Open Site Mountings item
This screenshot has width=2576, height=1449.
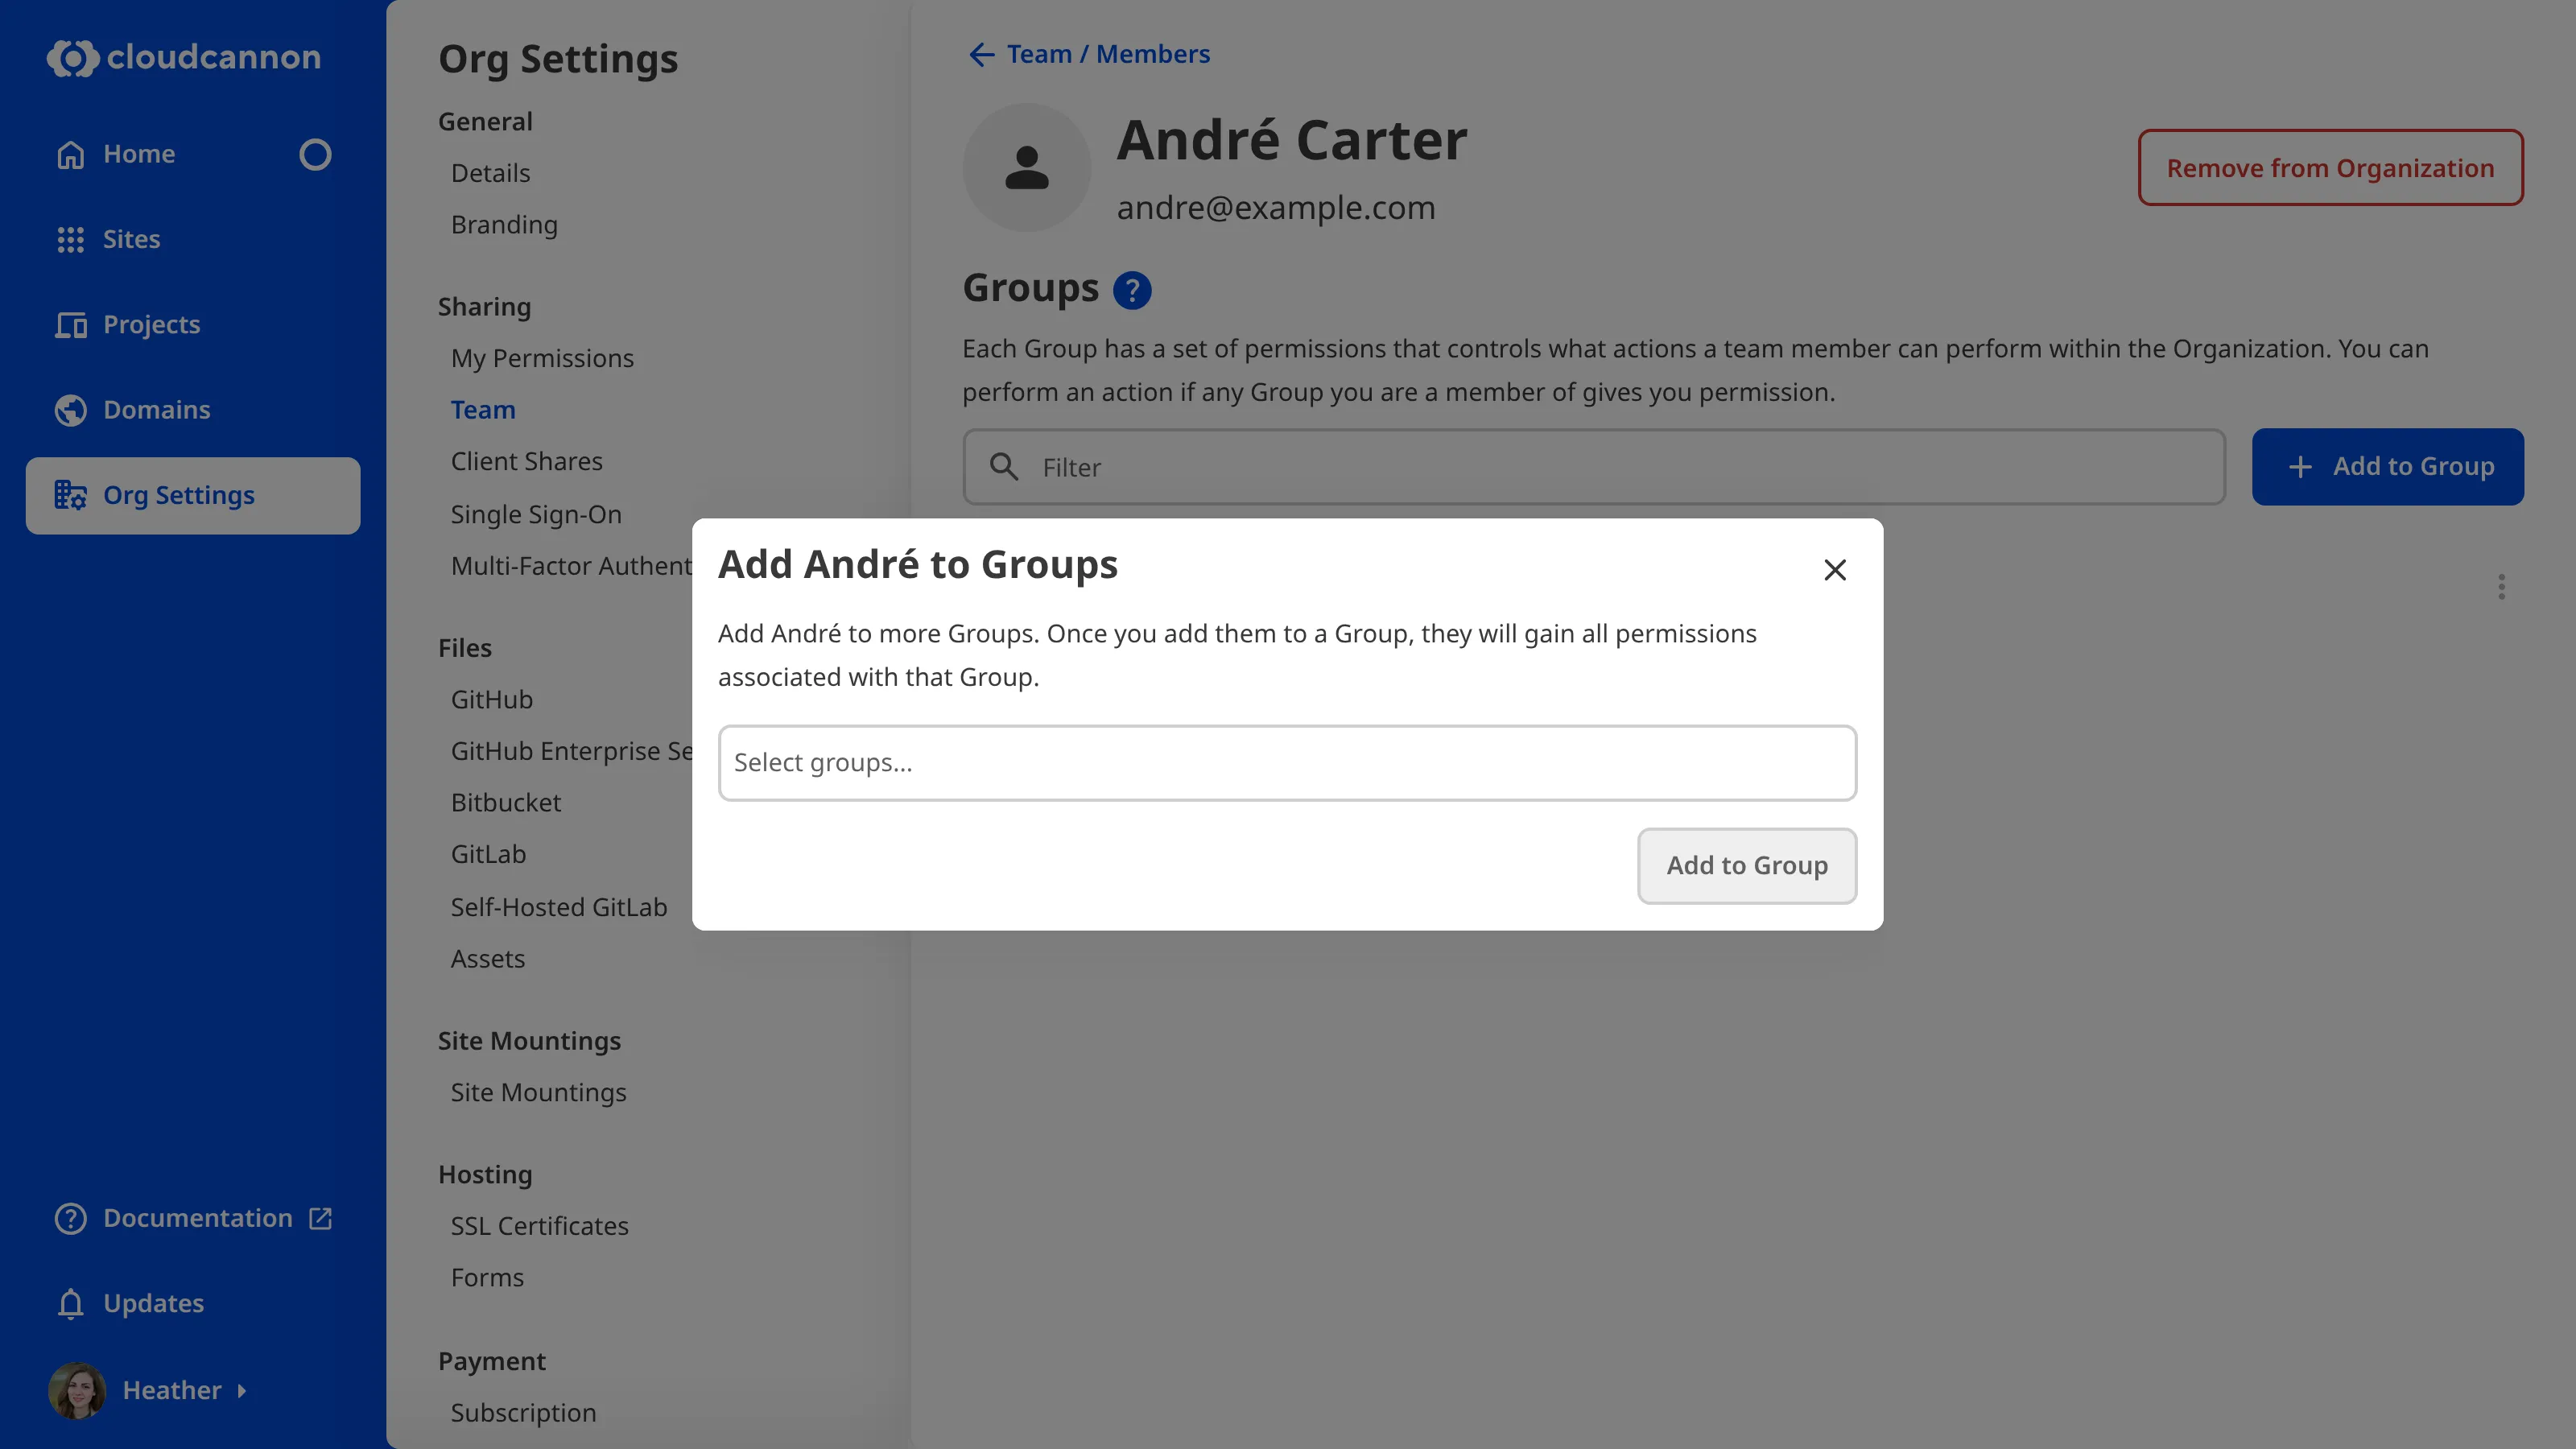coord(538,1092)
